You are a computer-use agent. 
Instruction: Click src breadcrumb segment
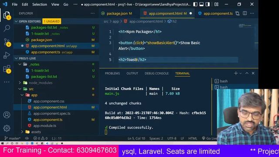(106, 21)
